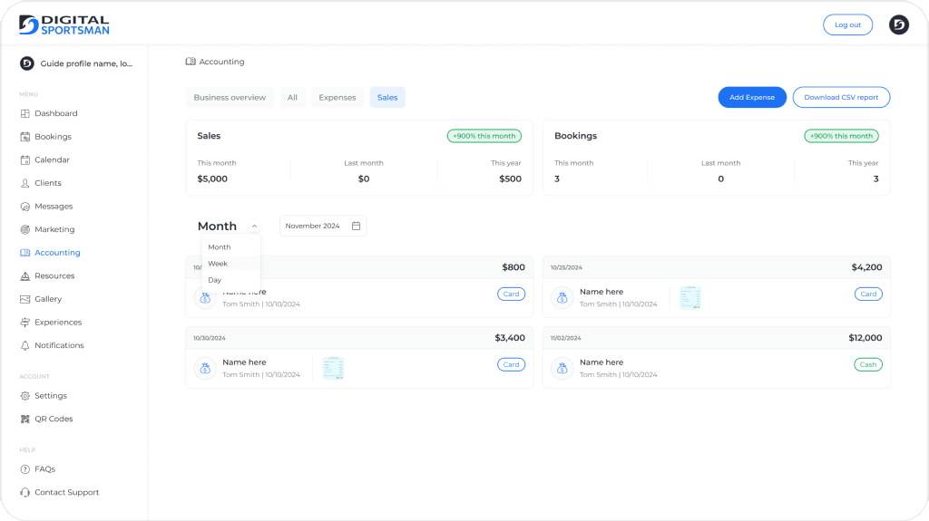This screenshot has width=929, height=521.
Task: Click the Card tag on $3,400 sale
Action: 511,364
